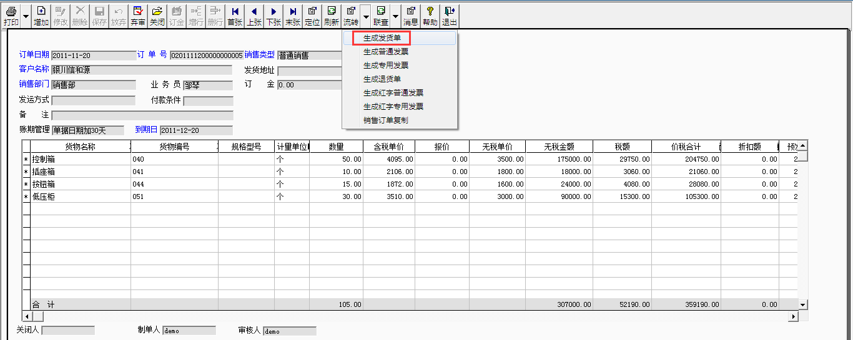Click the blue 客户名称 label link
The image size is (853, 340).
point(34,69)
